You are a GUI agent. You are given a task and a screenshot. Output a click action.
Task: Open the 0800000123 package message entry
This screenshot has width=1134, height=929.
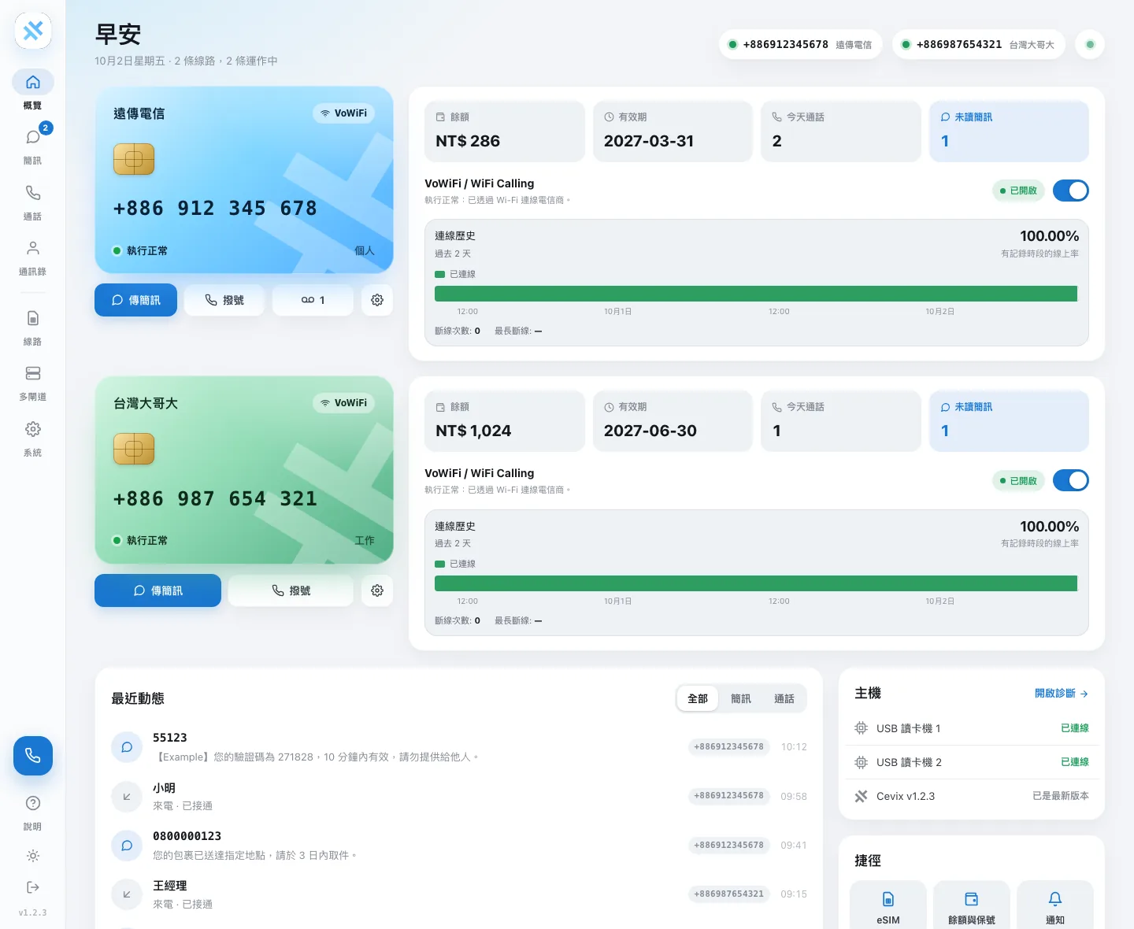pos(459,846)
